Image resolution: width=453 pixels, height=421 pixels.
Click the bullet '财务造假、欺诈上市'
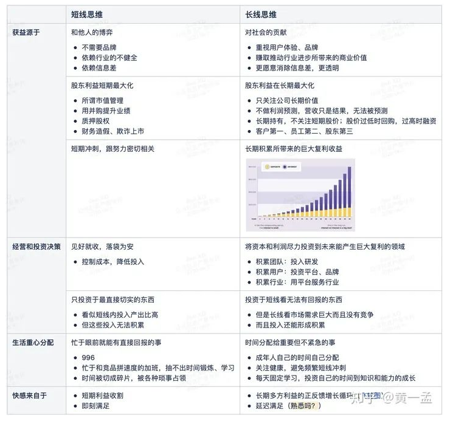point(113,131)
